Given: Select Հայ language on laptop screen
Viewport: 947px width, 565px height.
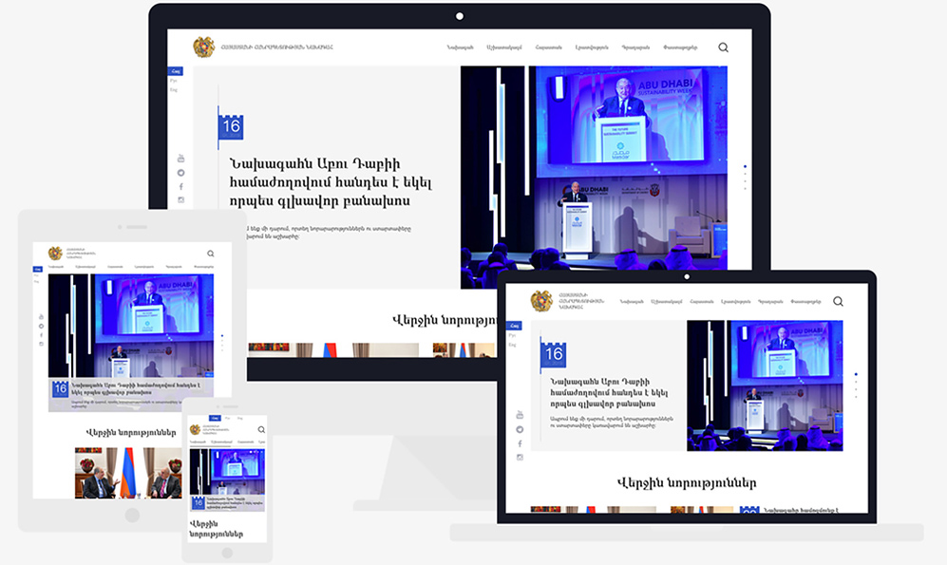Looking at the screenshot, I should point(514,326).
